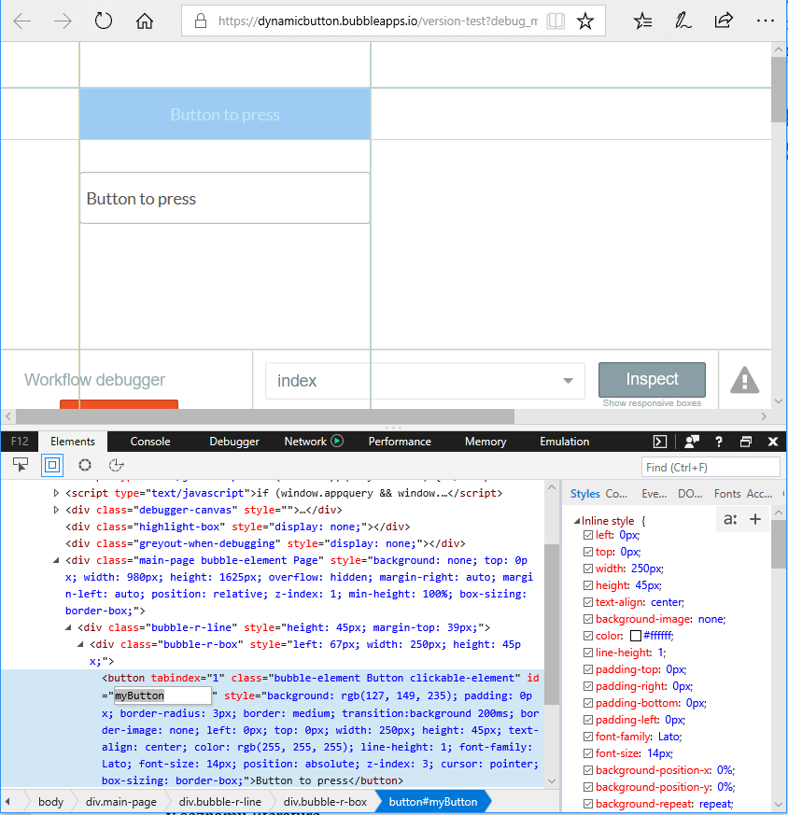Image resolution: width=788 pixels, height=815 pixels.
Task: Activate the select element tool
Action: tap(21, 465)
